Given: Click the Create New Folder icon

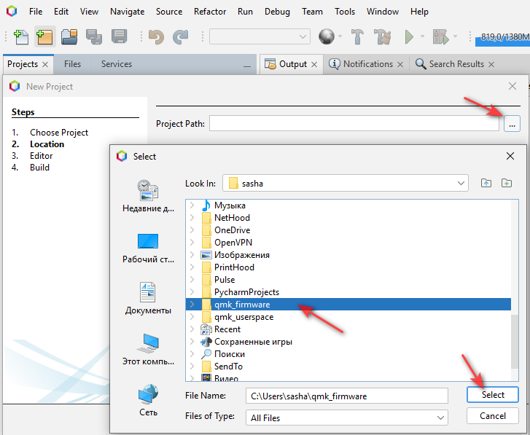Looking at the screenshot, I should [507, 184].
